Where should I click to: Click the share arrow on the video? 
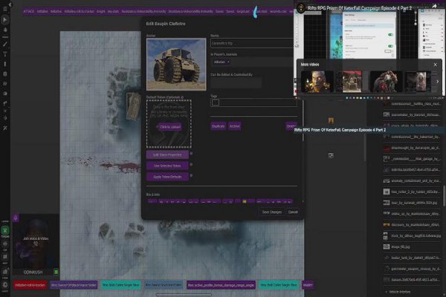pos(434,6)
